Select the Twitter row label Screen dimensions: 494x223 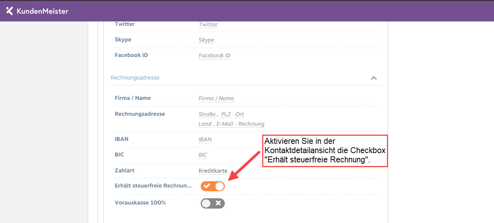125,24
